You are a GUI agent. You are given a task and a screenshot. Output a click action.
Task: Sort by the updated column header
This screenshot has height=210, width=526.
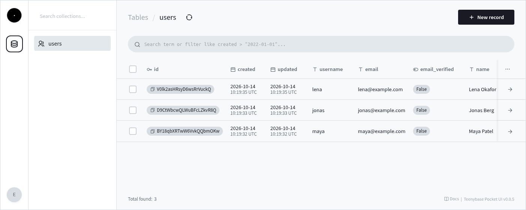[x=284, y=69]
